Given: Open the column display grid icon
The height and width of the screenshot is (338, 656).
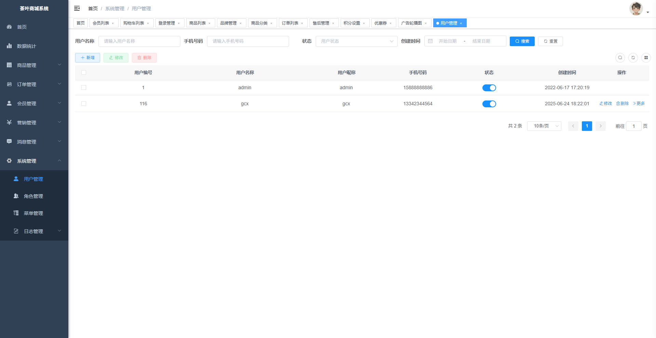Looking at the screenshot, I should coord(646,58).
